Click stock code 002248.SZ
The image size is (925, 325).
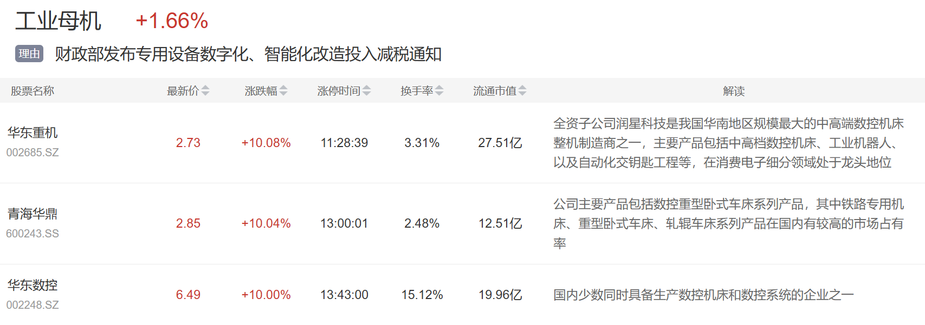coord(33,305)
